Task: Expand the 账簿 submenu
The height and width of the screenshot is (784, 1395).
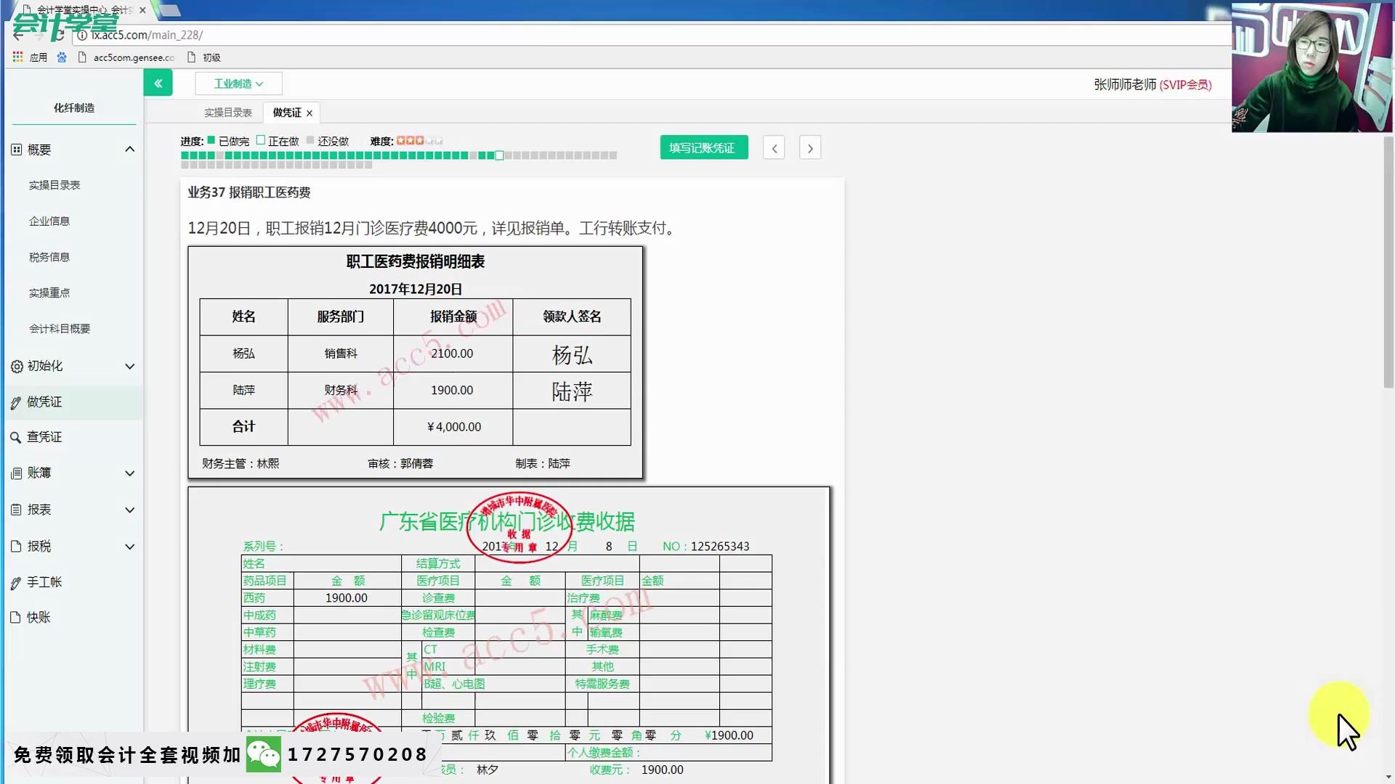Action: tap(130, 473)
